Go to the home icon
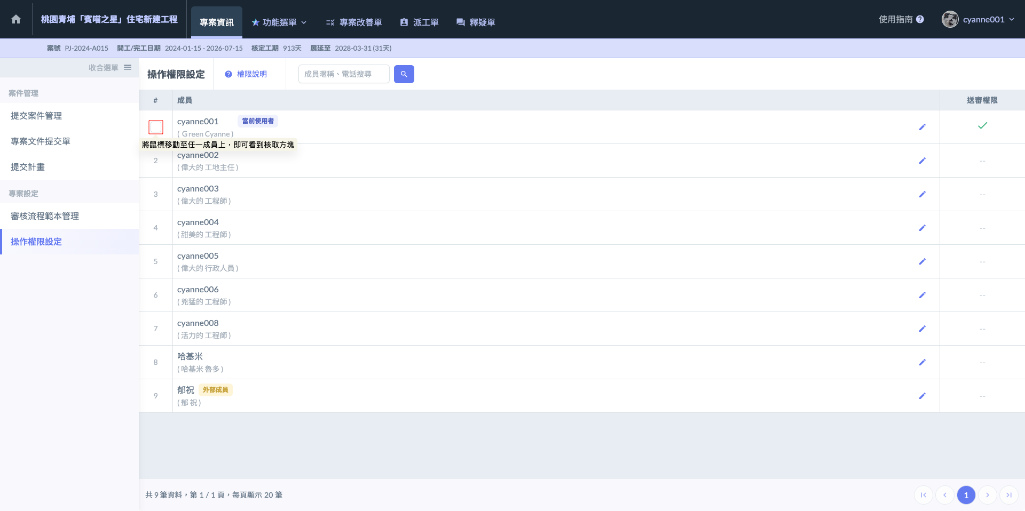The image size is (1025, 511). tap(16, 19)
